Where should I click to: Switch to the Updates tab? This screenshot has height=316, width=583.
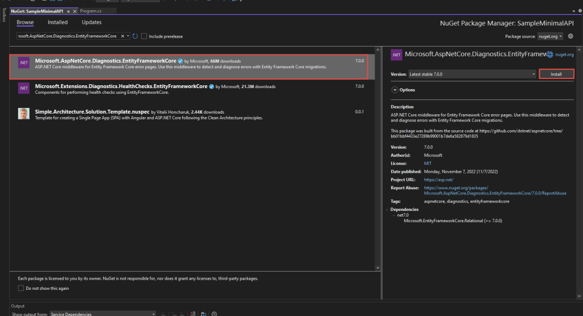pyautogui.click(x=92, y=22)
